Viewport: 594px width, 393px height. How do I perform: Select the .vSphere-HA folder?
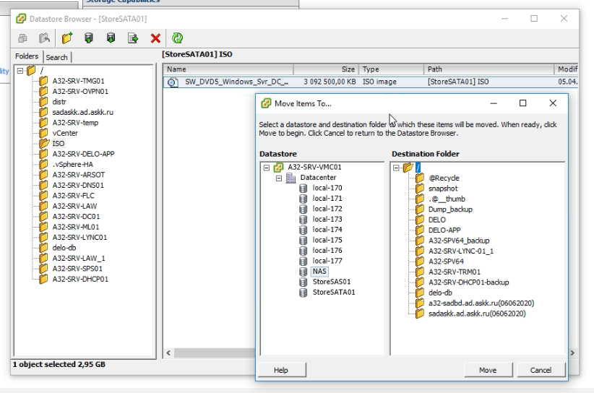click(72, 164)
